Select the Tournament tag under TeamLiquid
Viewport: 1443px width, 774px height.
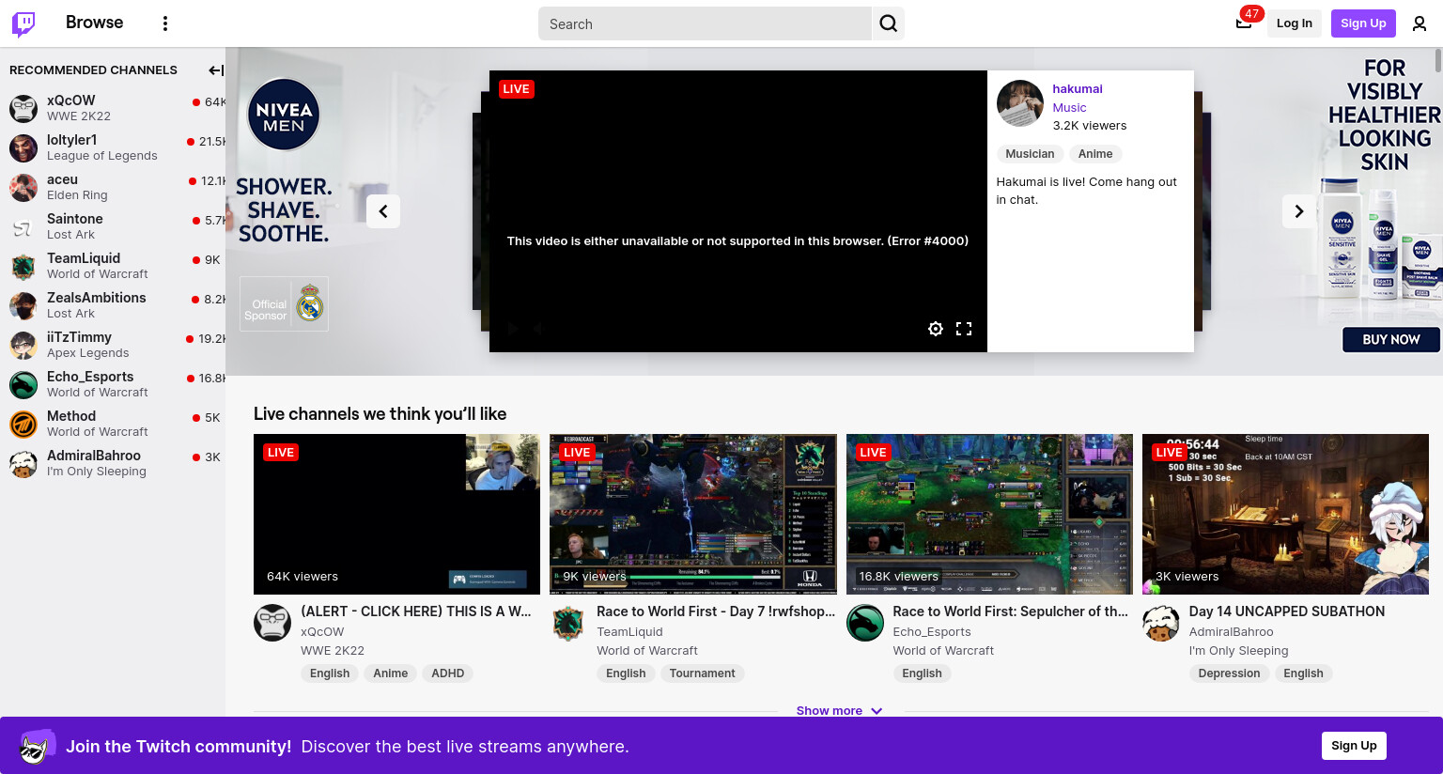click(703, 673)
